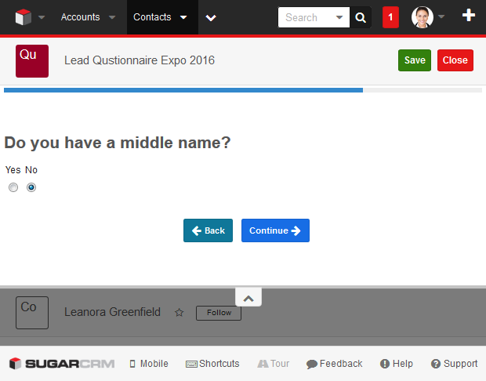Start the Tour from footer
Viewport: 486px width, 381px height.
pos(273,364)
